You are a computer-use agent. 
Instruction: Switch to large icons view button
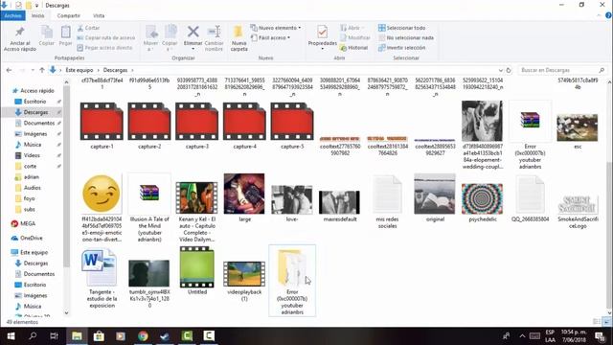click(606, 322)
